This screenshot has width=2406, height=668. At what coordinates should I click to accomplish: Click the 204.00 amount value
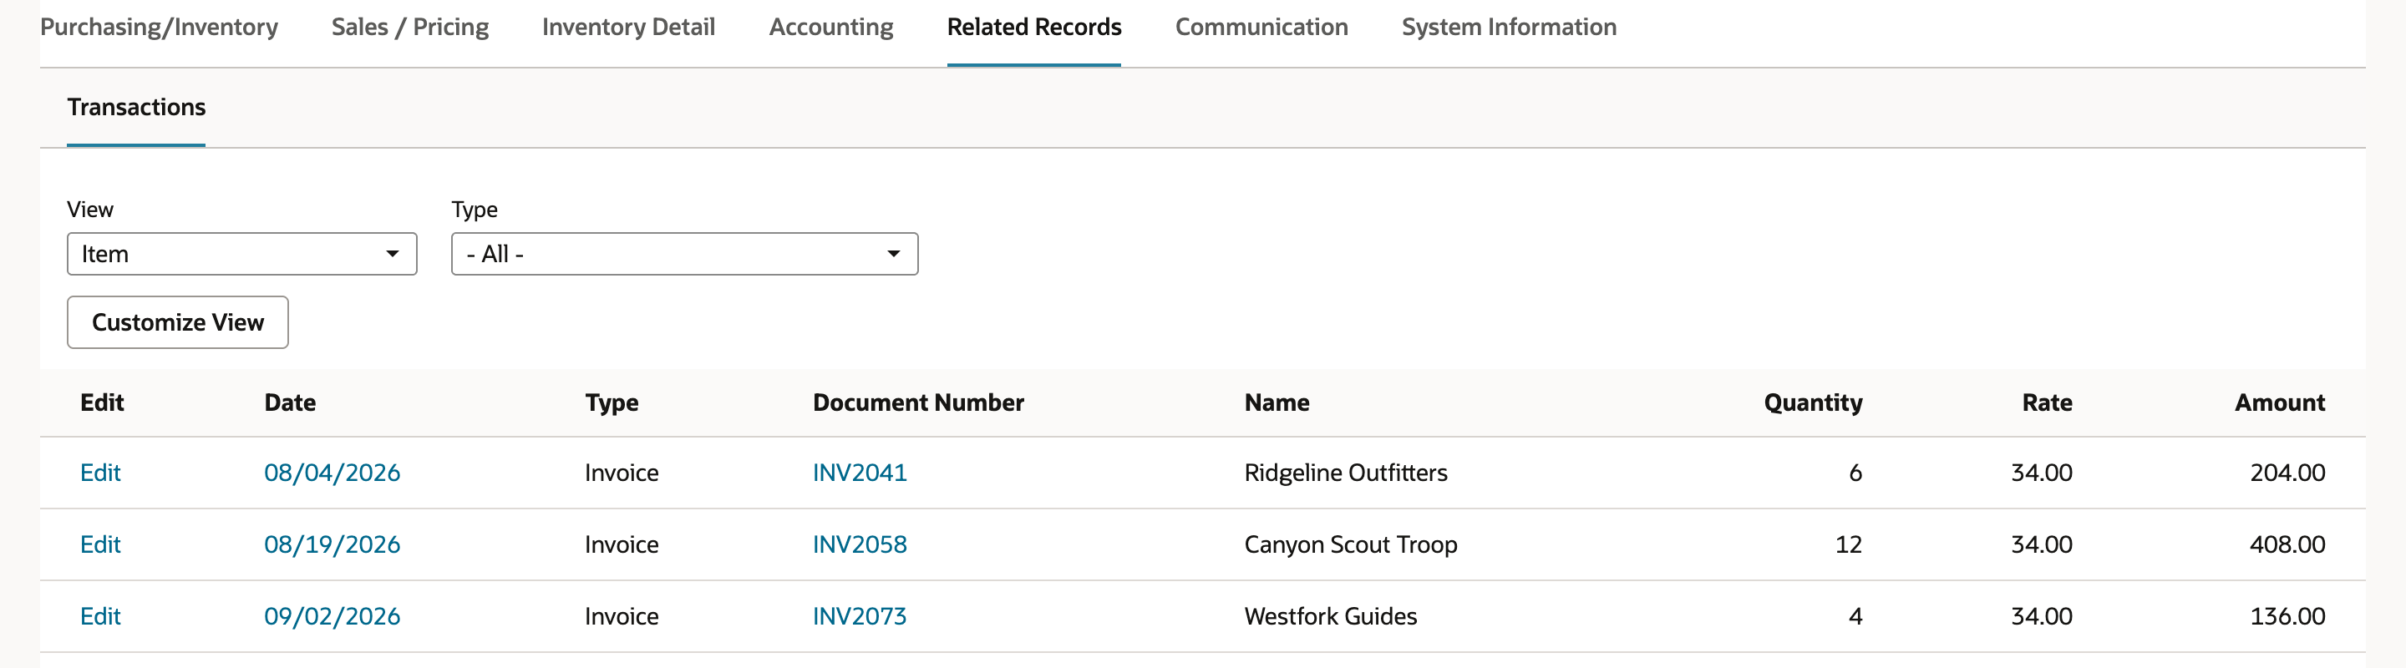pos(2287,473)
